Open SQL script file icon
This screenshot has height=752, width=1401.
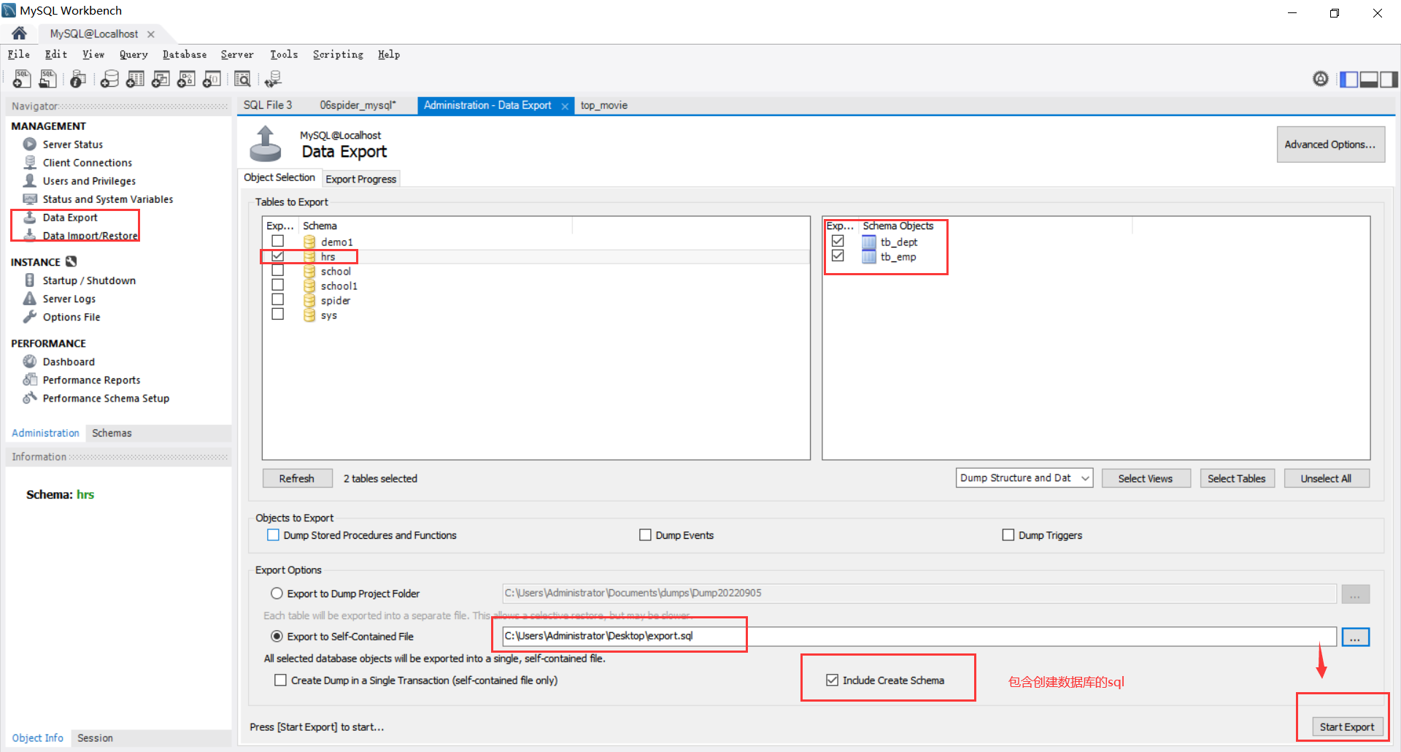point(47,79)
